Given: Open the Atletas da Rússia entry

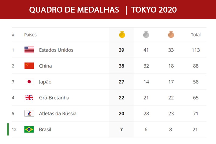Looking at the screenshot, I should point(58,113).
